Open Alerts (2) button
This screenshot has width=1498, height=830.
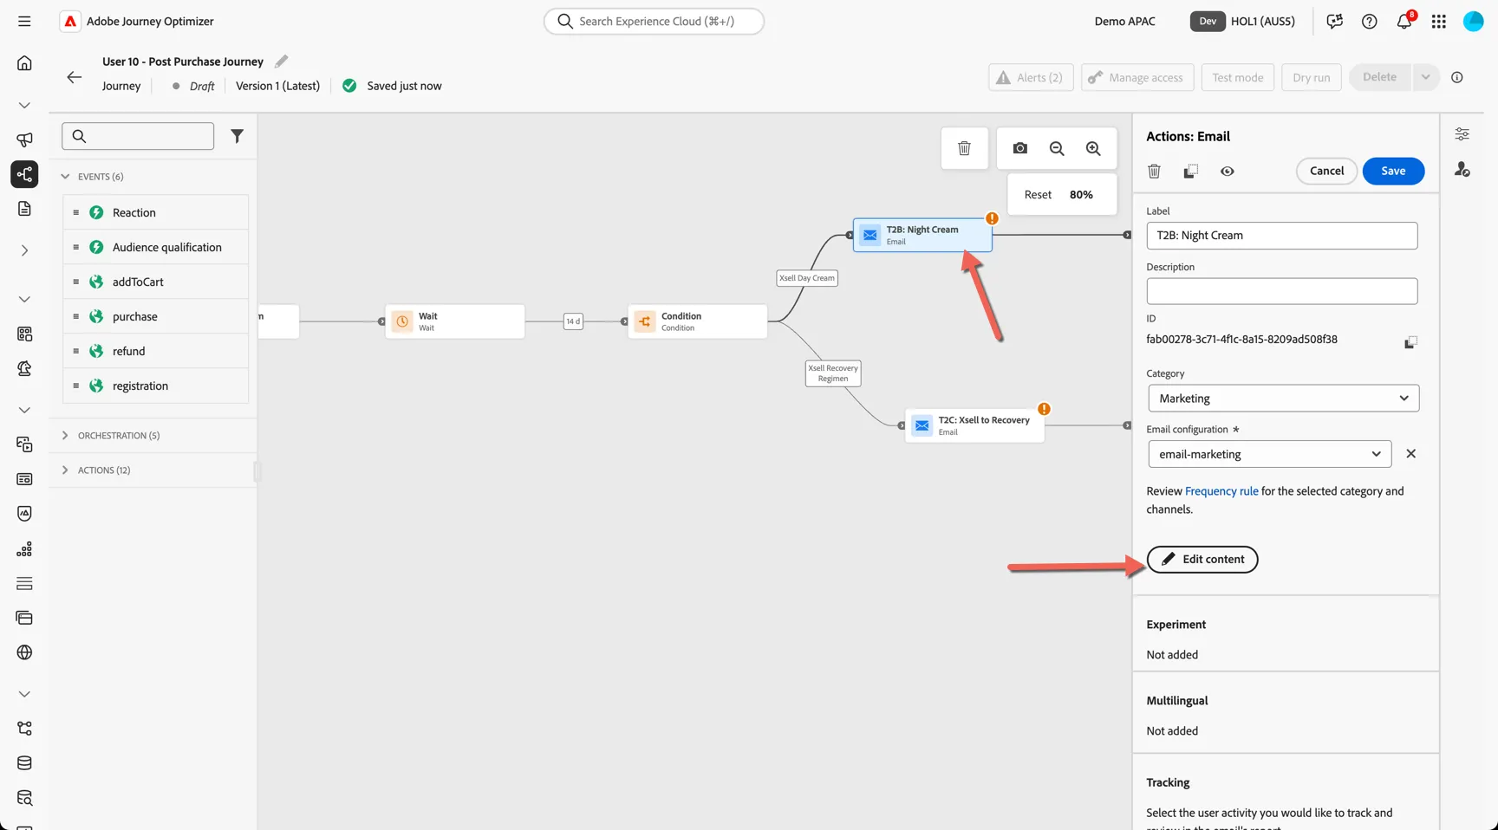coord(1031,77)
